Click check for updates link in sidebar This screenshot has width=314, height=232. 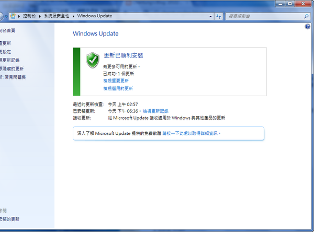click(5, 43)
